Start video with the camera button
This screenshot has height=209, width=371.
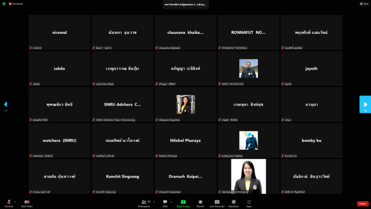coord(27,202)
